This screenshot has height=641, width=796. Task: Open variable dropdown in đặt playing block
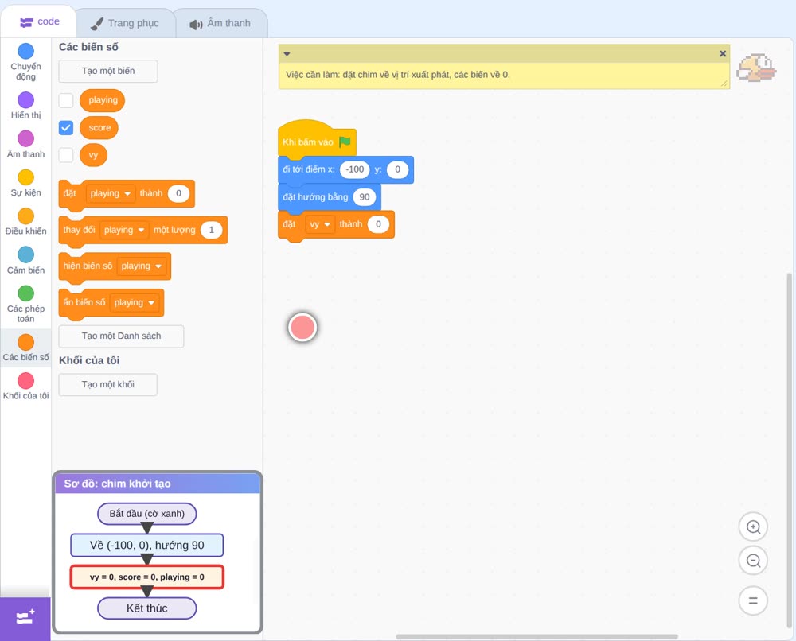[110, 193]
